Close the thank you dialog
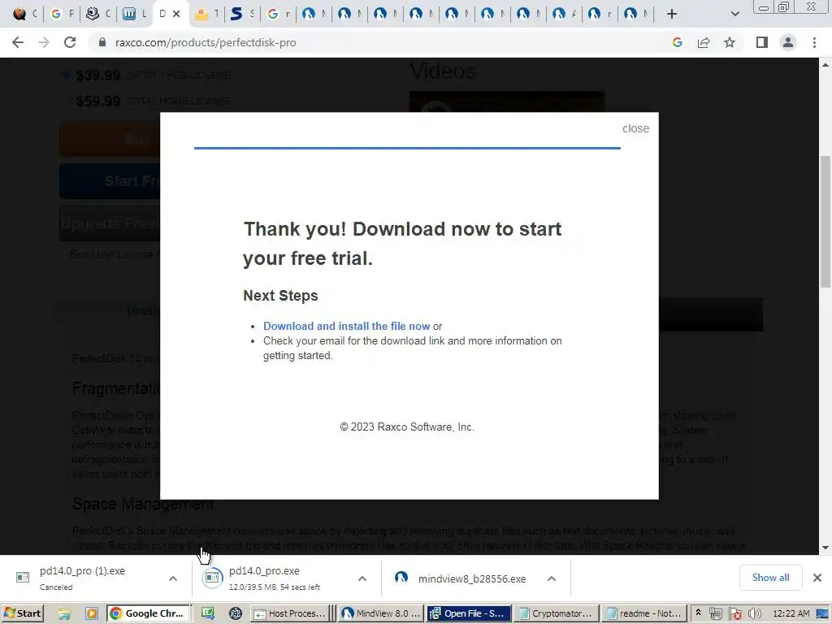 635,128
